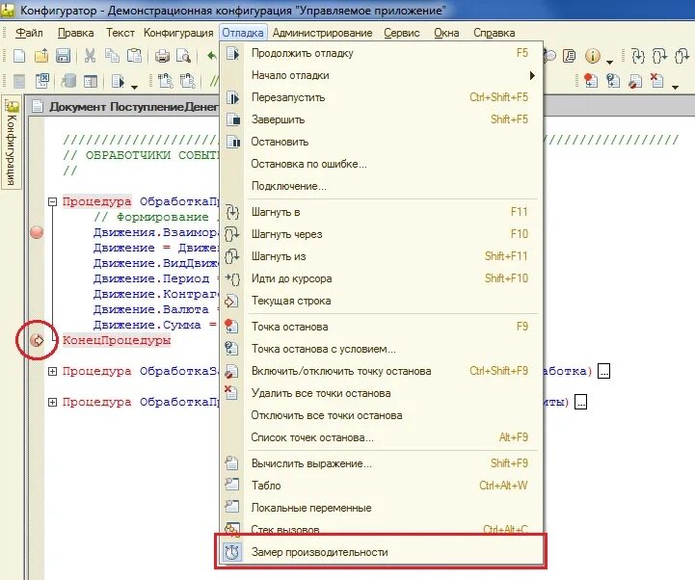Open the Администрирование menu

click(x=322, y=33)
